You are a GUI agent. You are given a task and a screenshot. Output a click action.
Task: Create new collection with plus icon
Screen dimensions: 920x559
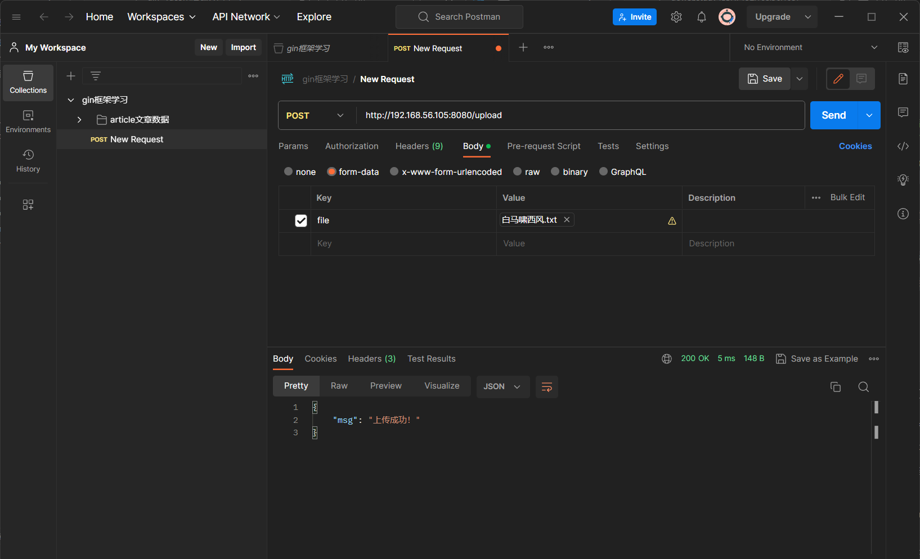point(71,76)
